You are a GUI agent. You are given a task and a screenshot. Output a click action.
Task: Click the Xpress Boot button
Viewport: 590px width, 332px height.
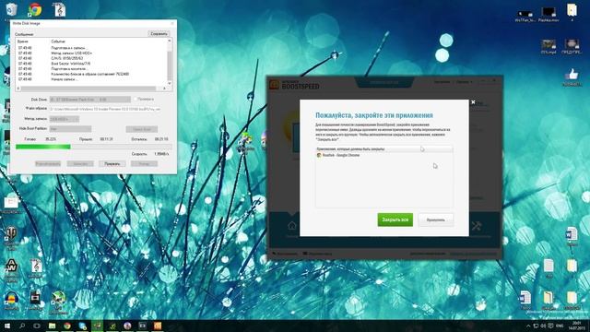141,129
